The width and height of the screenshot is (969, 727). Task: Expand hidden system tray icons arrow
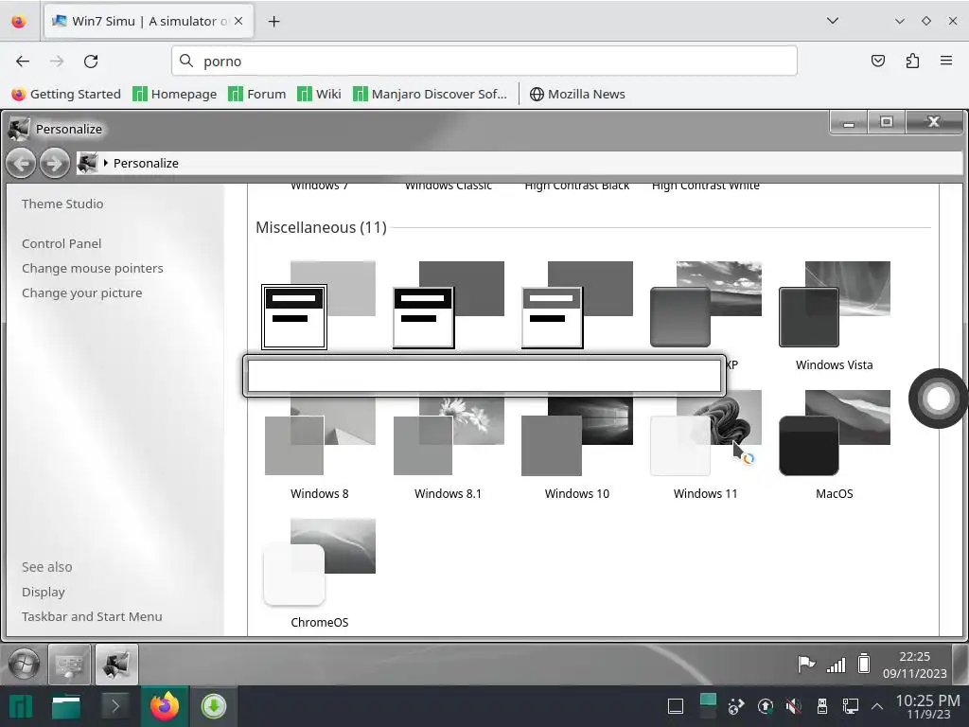click(877, 706)
